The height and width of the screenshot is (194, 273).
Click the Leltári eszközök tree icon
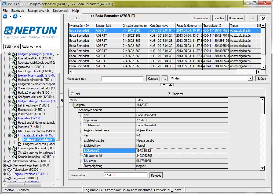click(x=14, y=105)
